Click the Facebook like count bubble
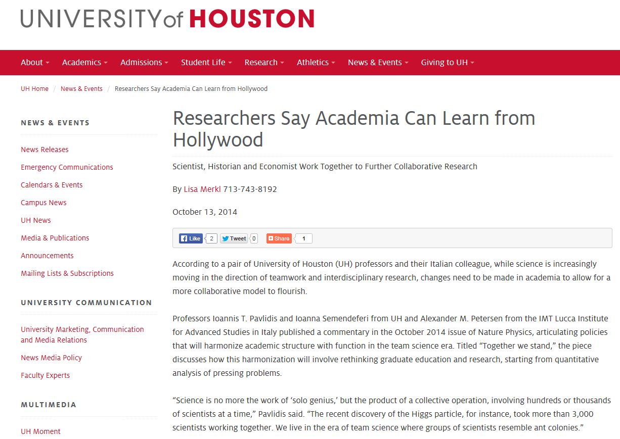This screenshot has width=620, height=439. [x=211, y=238]
